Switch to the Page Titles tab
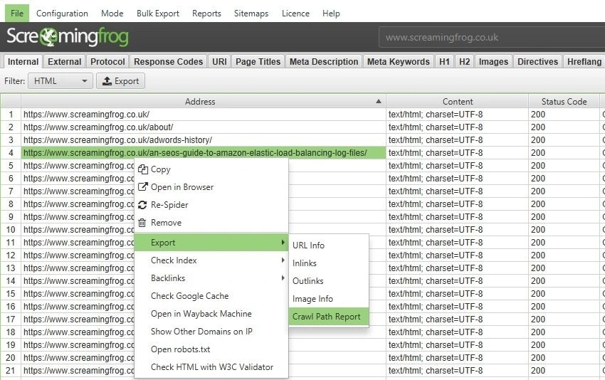Image resolution: width=605 pixels, height=380 pixels. pyautogui.click(x=258, y=62)
